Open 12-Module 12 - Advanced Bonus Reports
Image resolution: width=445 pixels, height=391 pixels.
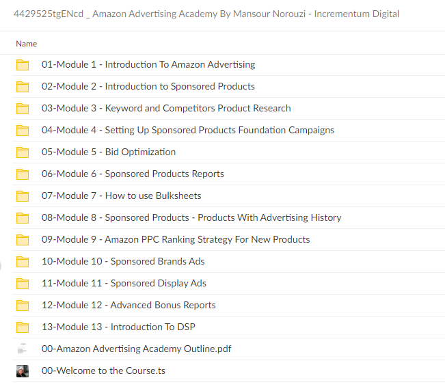pyautogui.click(x=129, y=305)
